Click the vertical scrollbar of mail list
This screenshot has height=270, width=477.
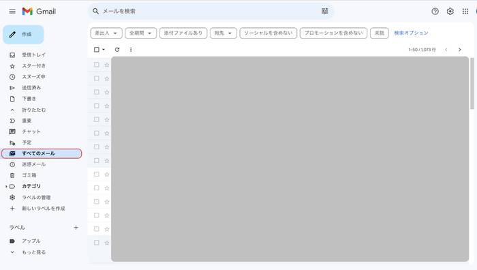click(472, 83)
